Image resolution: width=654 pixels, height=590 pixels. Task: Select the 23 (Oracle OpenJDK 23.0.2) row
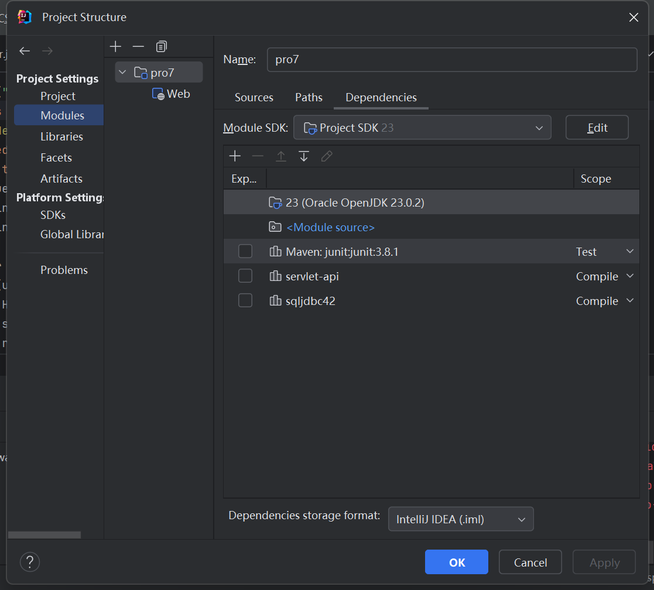432,203
